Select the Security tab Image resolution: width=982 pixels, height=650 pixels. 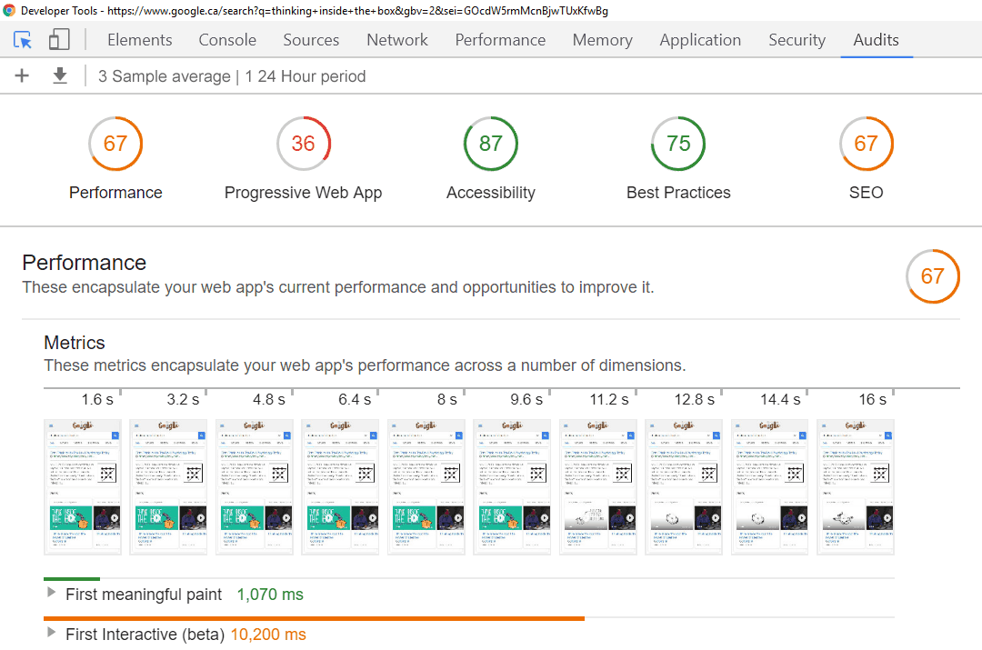pos(797,40)
